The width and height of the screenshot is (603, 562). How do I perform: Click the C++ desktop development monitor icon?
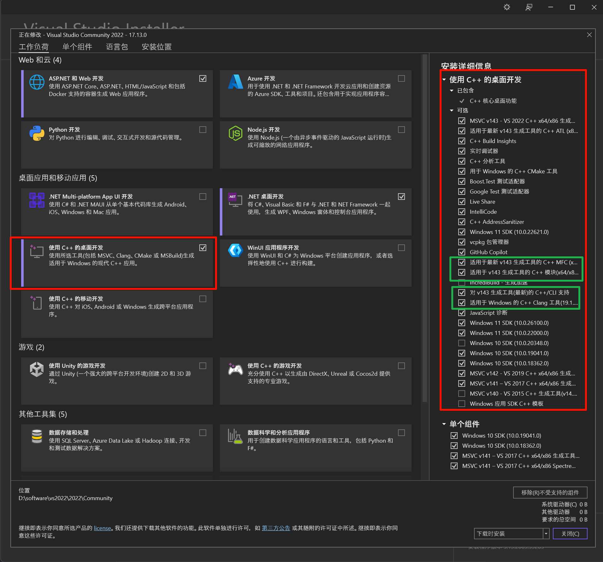click(37, 251)
